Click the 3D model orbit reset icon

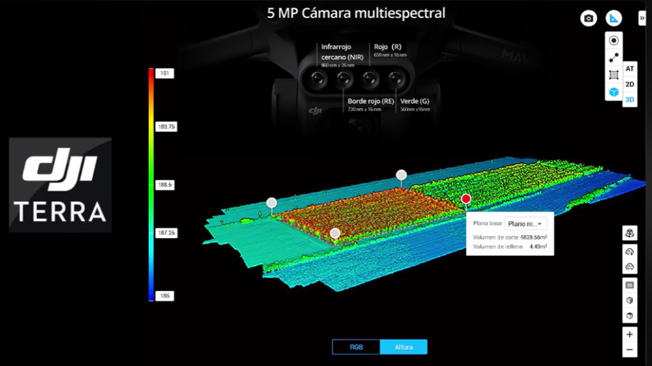(629, 233)
